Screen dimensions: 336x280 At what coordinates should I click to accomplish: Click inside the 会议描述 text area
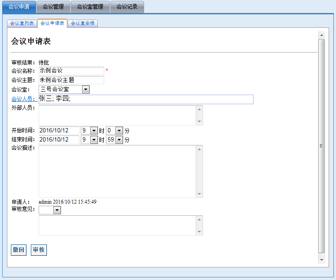(118, 171)
